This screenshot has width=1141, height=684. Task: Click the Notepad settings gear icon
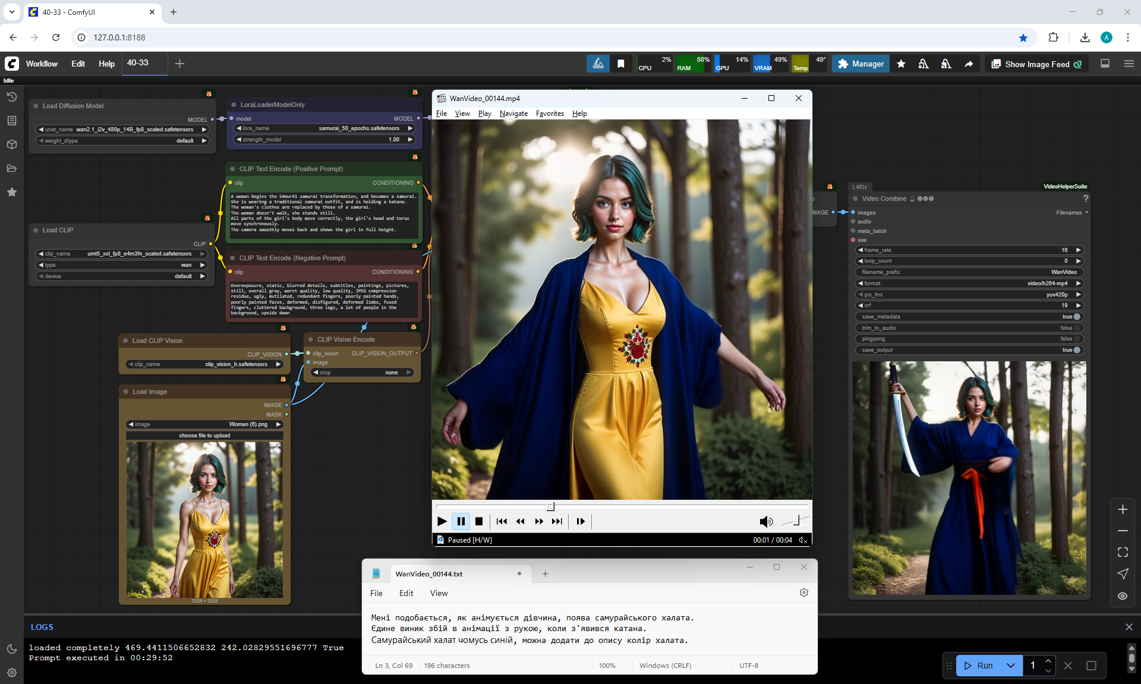click(803, 592)
